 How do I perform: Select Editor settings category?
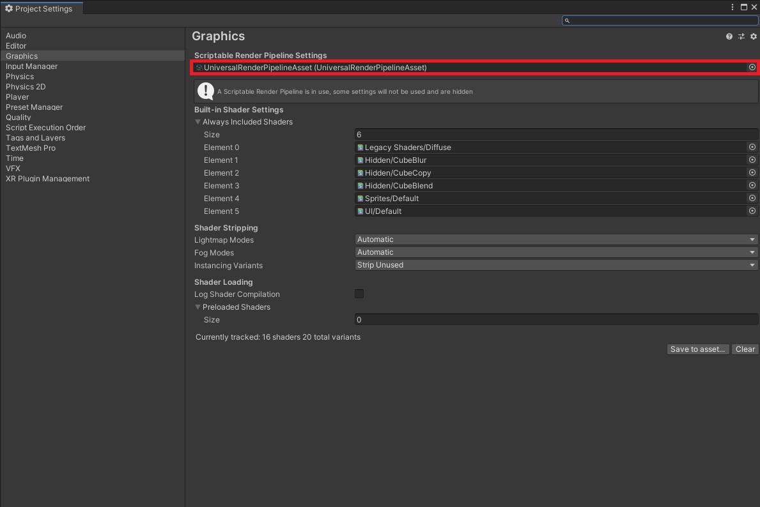pos(92,45)
